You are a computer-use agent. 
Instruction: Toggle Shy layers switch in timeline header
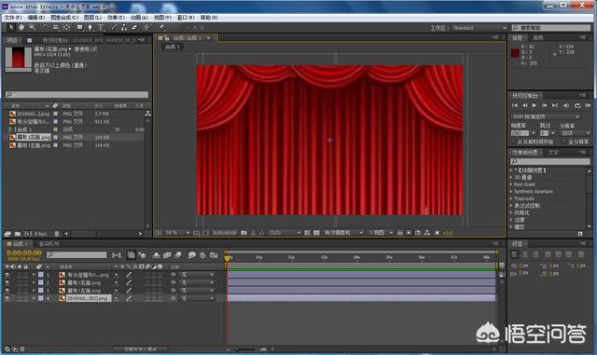[x=156, y=255]
